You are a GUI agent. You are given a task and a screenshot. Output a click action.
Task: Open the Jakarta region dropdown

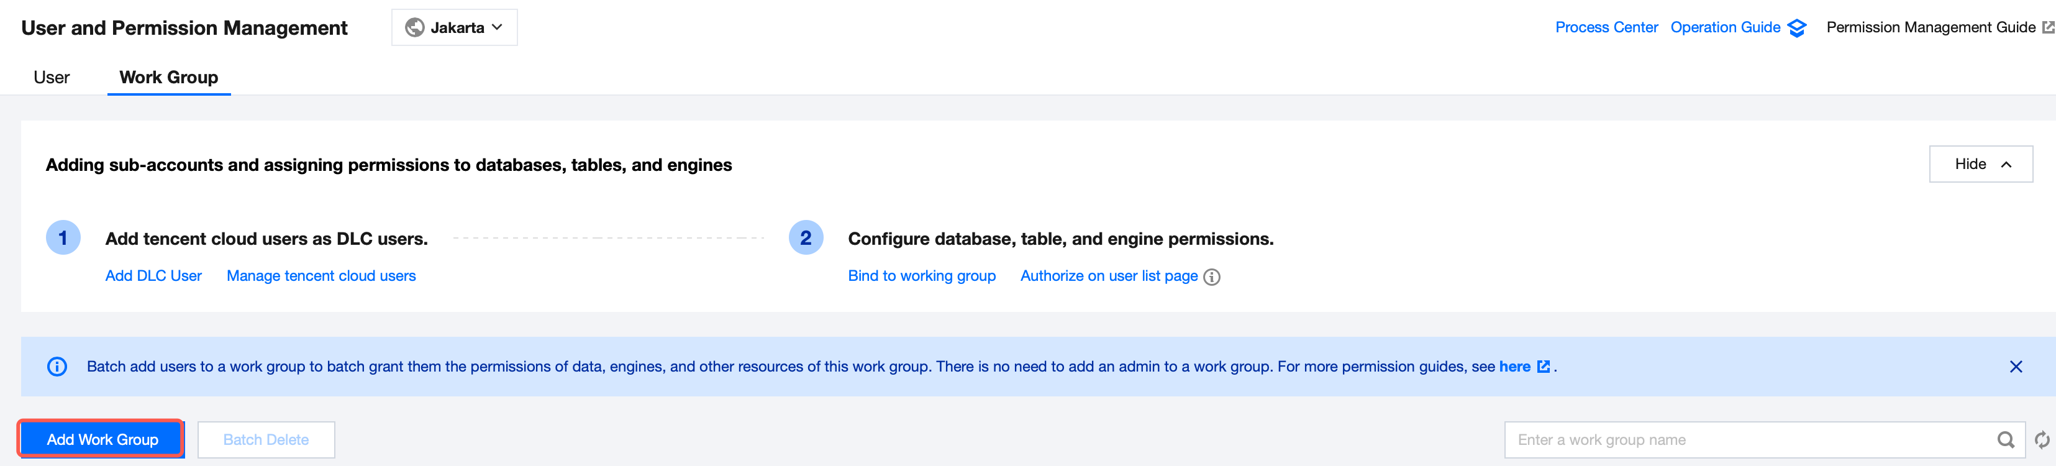pos(454,28)
